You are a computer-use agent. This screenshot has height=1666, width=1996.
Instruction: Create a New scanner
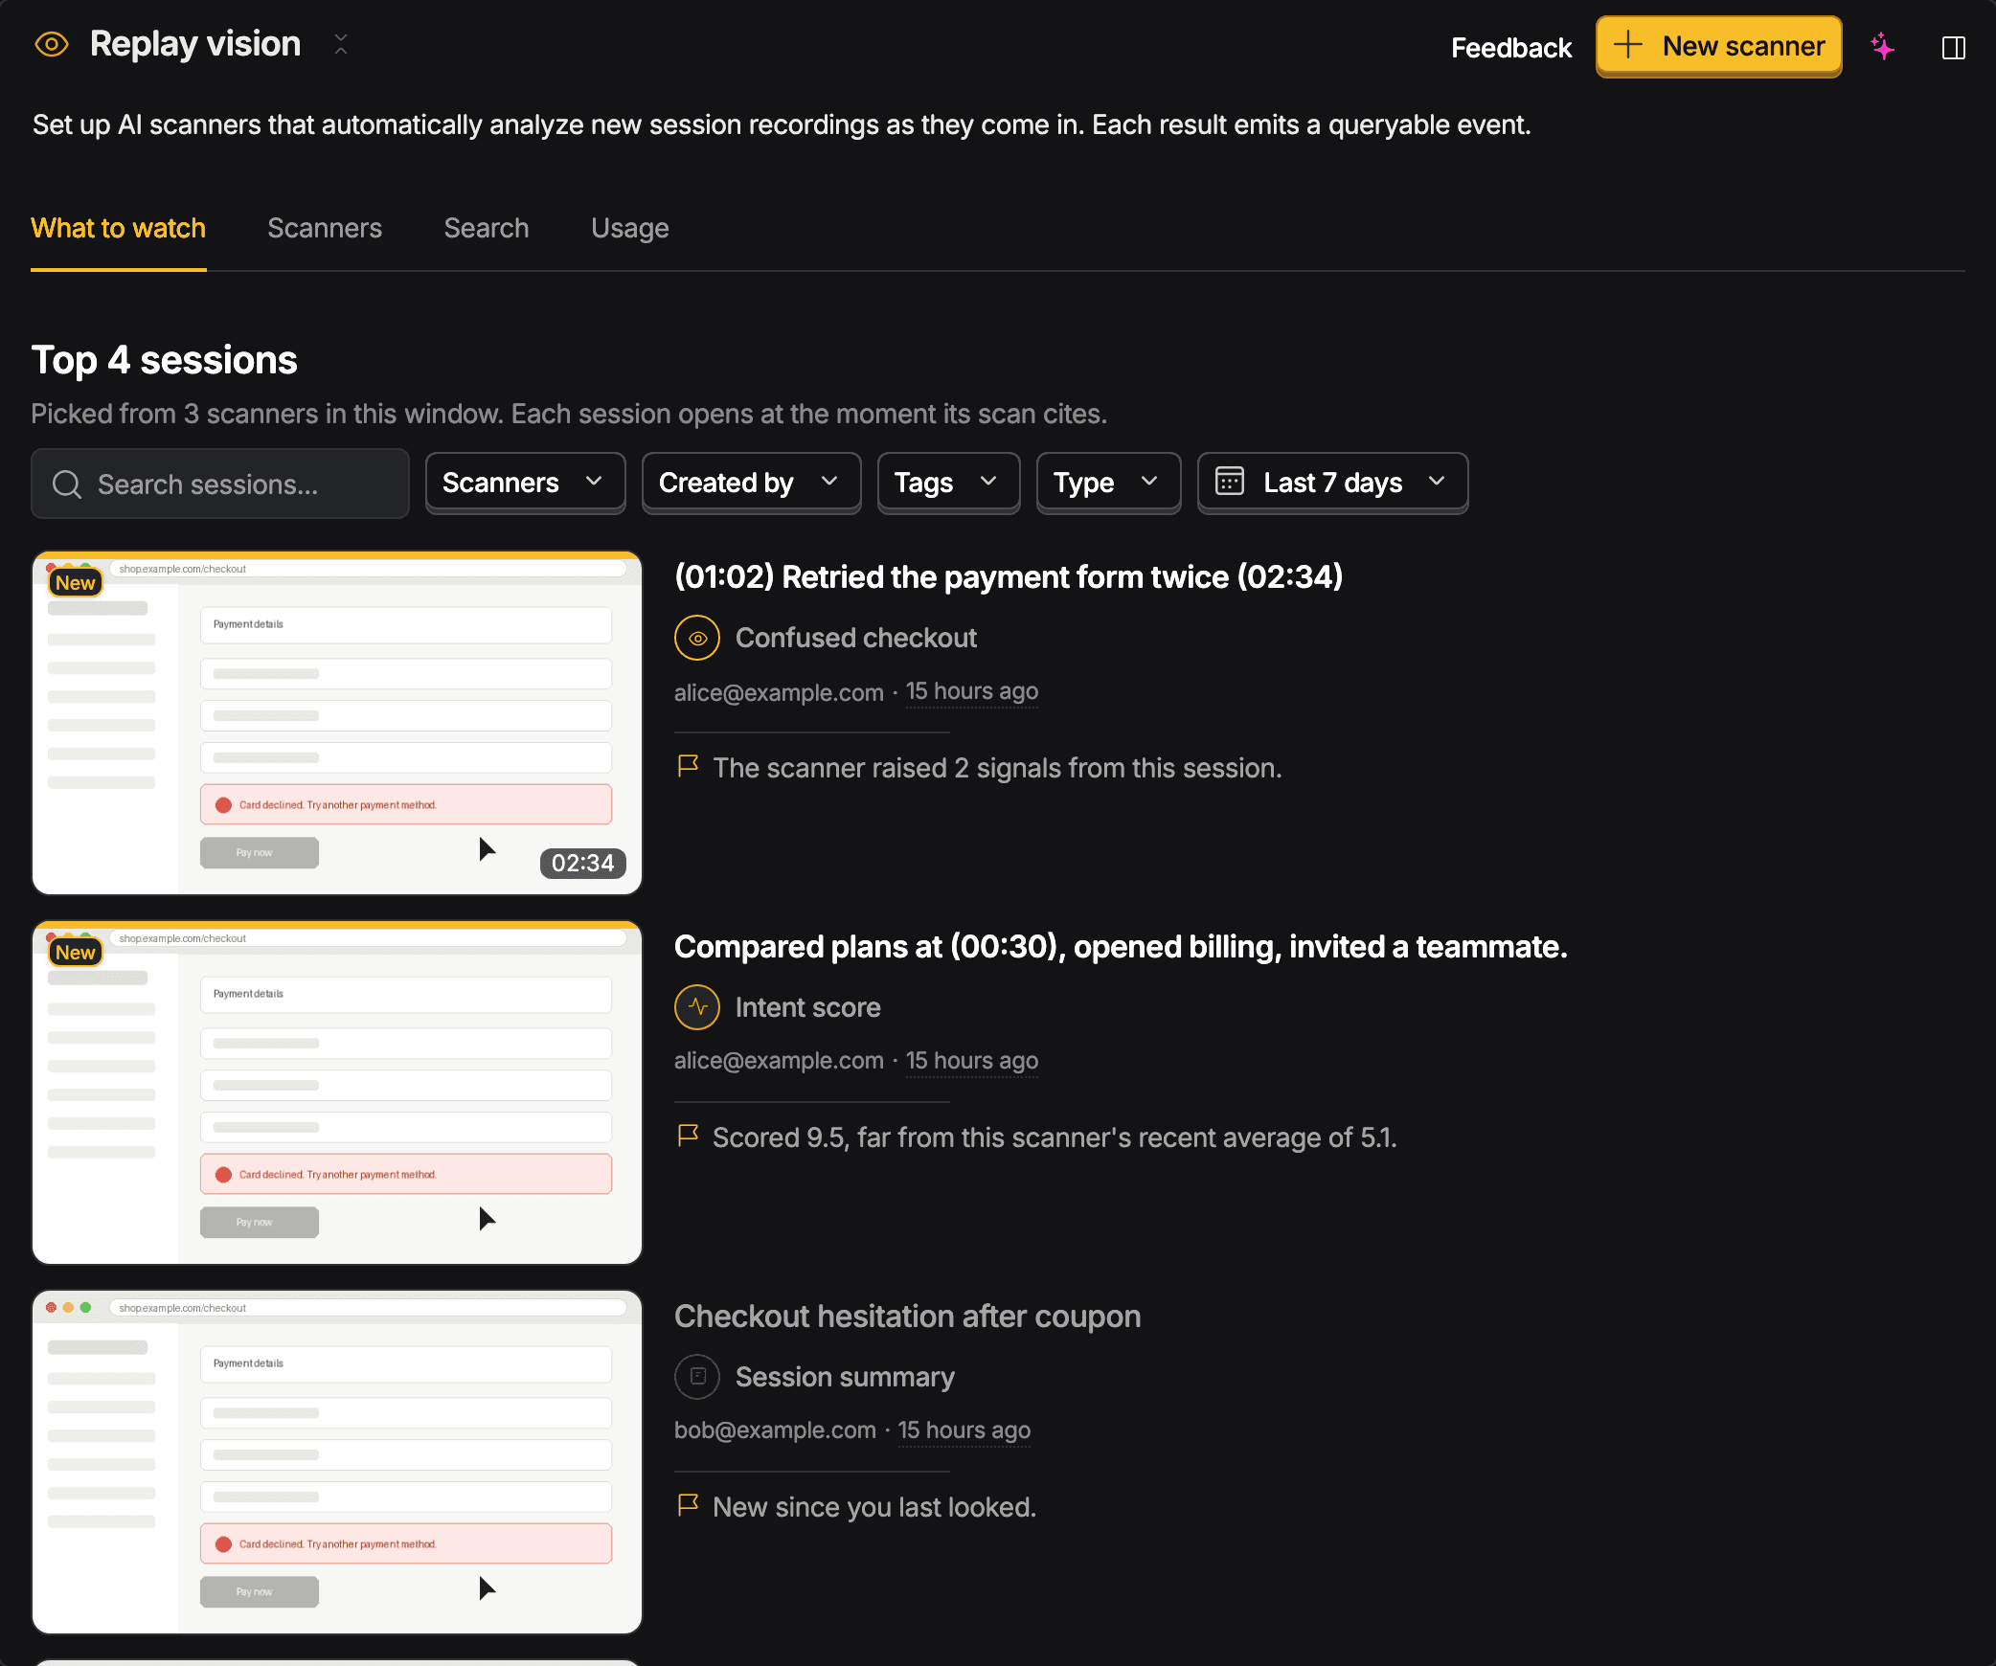(x=1718, y=46)
